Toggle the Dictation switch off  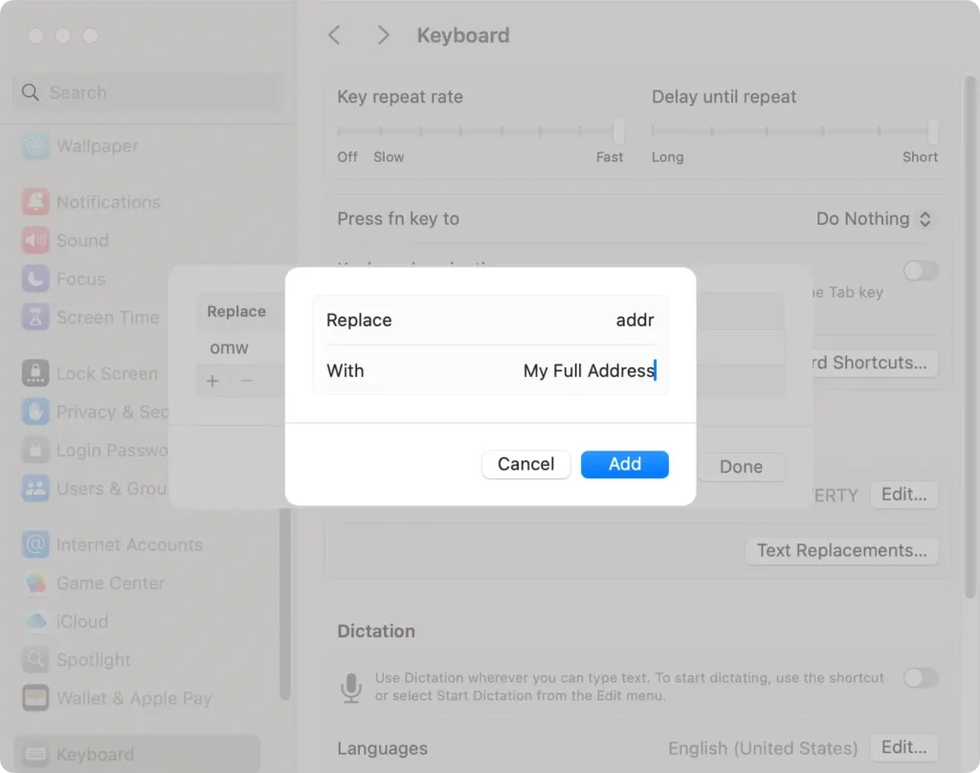coord(921,678)
